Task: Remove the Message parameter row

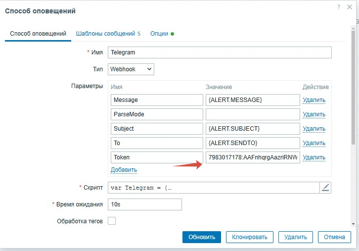Action: 314,100
